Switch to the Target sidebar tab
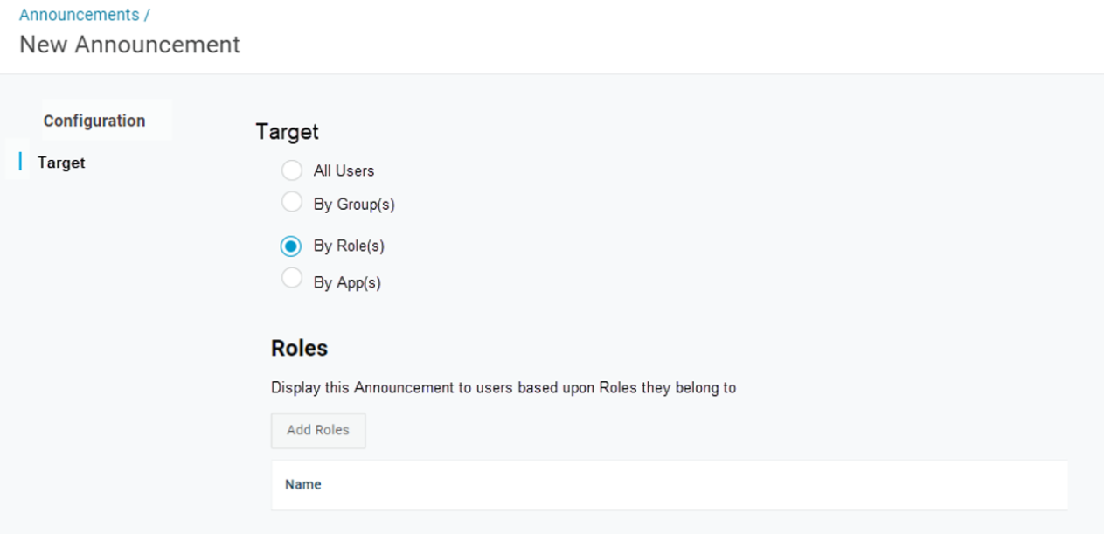This screenshot has width=1104, height=534. tap(61, 163)
